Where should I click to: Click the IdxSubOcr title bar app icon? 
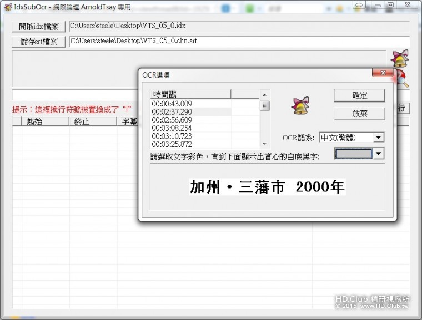click(8, 7)
